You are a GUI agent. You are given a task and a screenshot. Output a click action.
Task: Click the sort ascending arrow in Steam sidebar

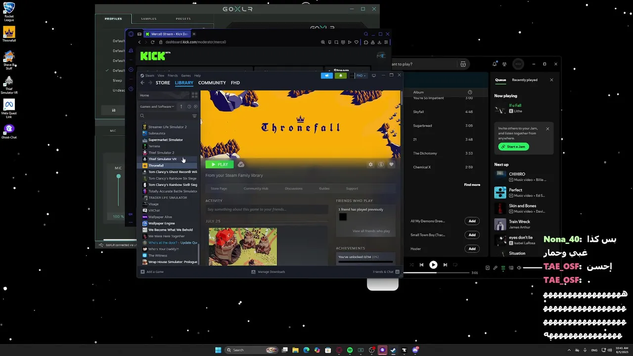point(181,106)
